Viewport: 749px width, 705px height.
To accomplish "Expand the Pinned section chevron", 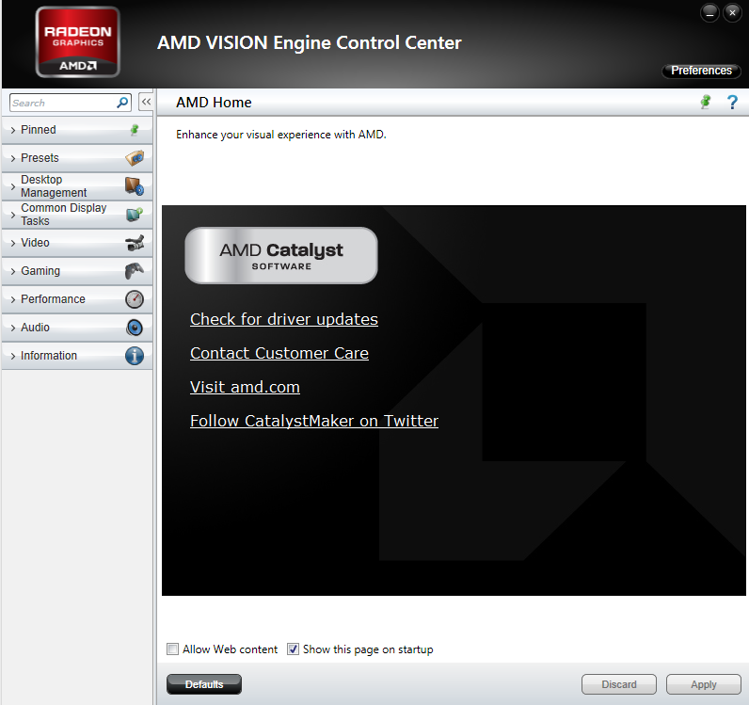I will tap(13, 130).
